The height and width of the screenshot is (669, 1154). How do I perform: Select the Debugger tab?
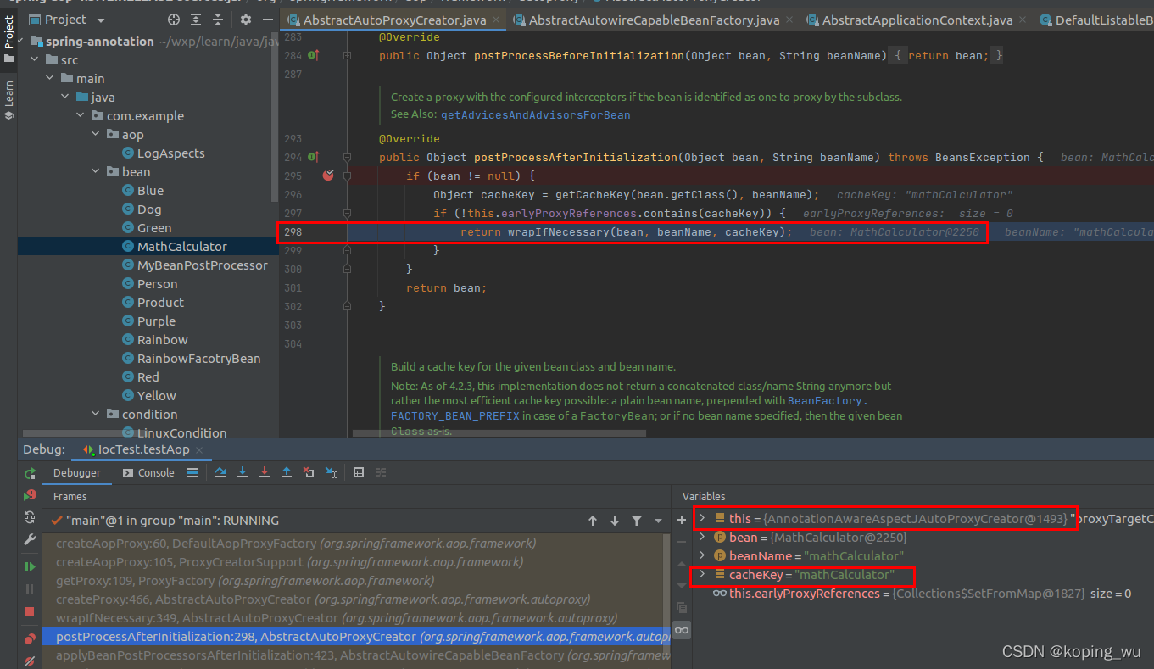tap(76, 473)
